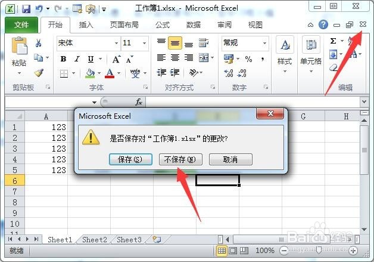Click 不保存(N) button in dialog
Viewport: 374px width, 262px height.
pos(180,159)
